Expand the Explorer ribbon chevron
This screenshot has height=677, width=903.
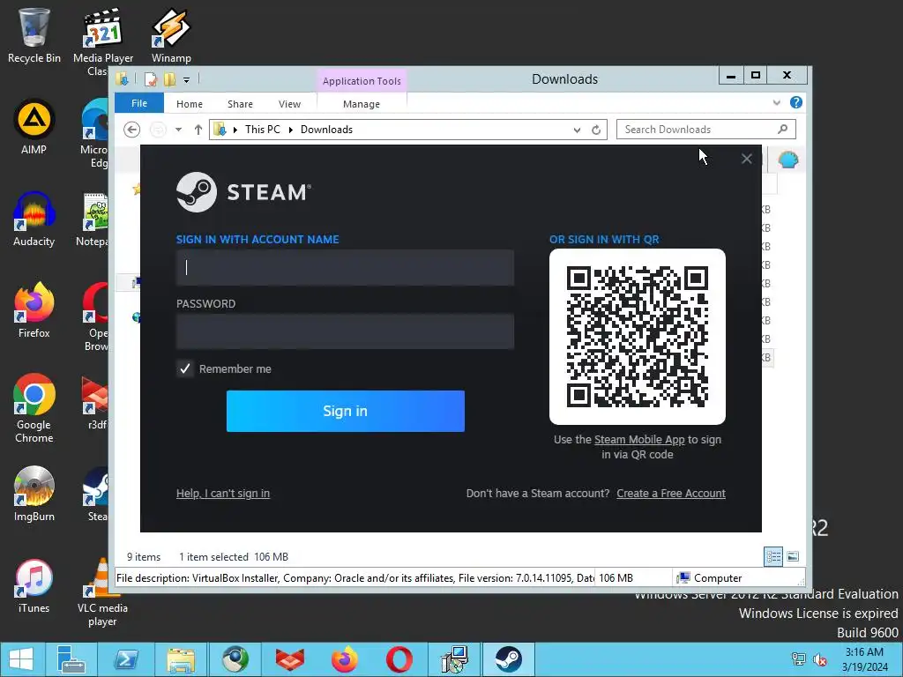[776, 102]
